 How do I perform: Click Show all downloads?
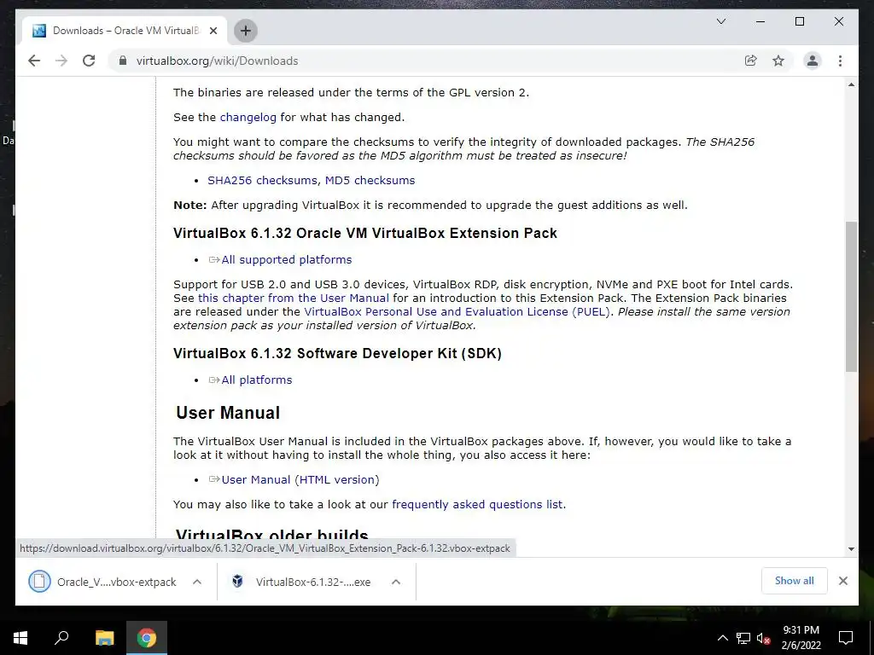pyautogui.click(x=795, y=581)
